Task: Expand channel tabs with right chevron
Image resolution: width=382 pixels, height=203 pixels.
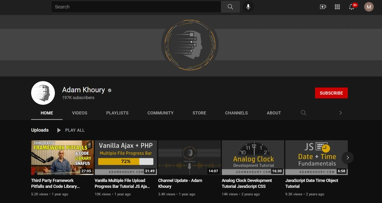Action: click(340, 113)
